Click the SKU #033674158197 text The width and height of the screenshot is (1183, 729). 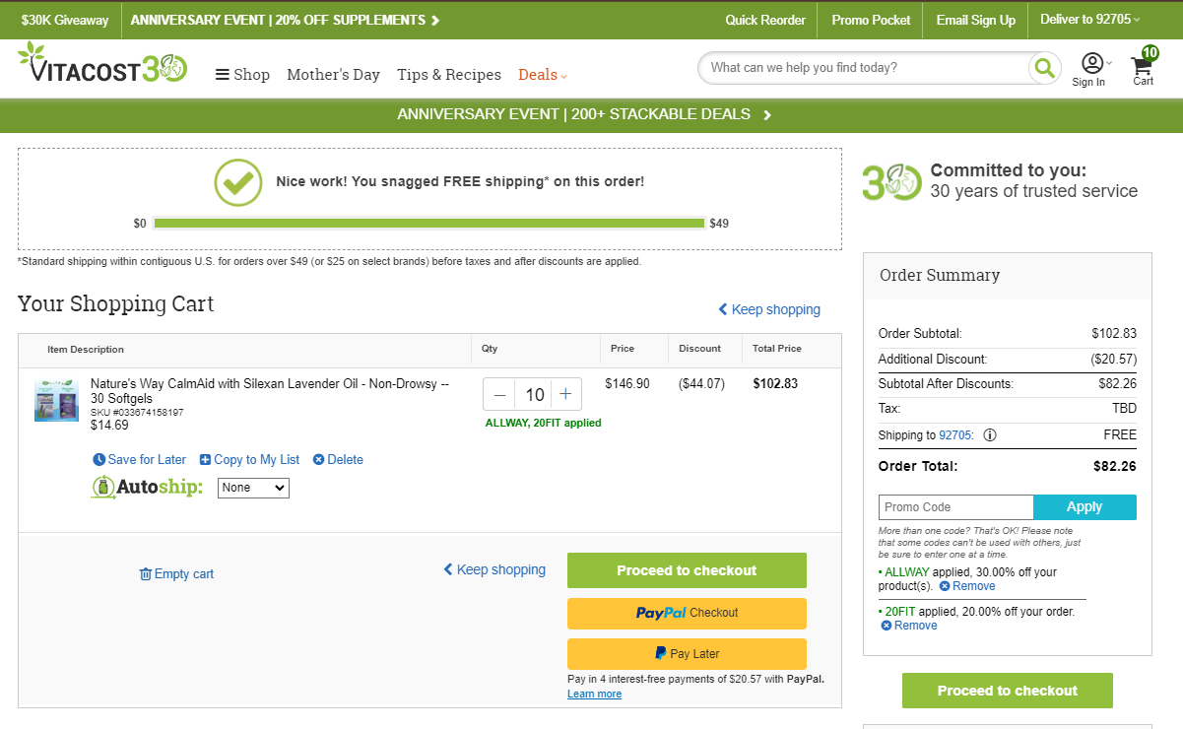[x=137, y=413]
